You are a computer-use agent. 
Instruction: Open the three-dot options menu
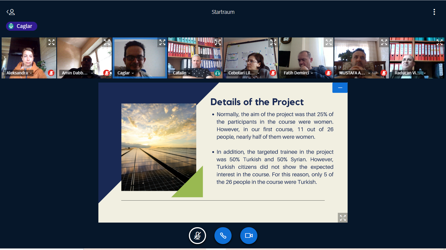[434, 12]
